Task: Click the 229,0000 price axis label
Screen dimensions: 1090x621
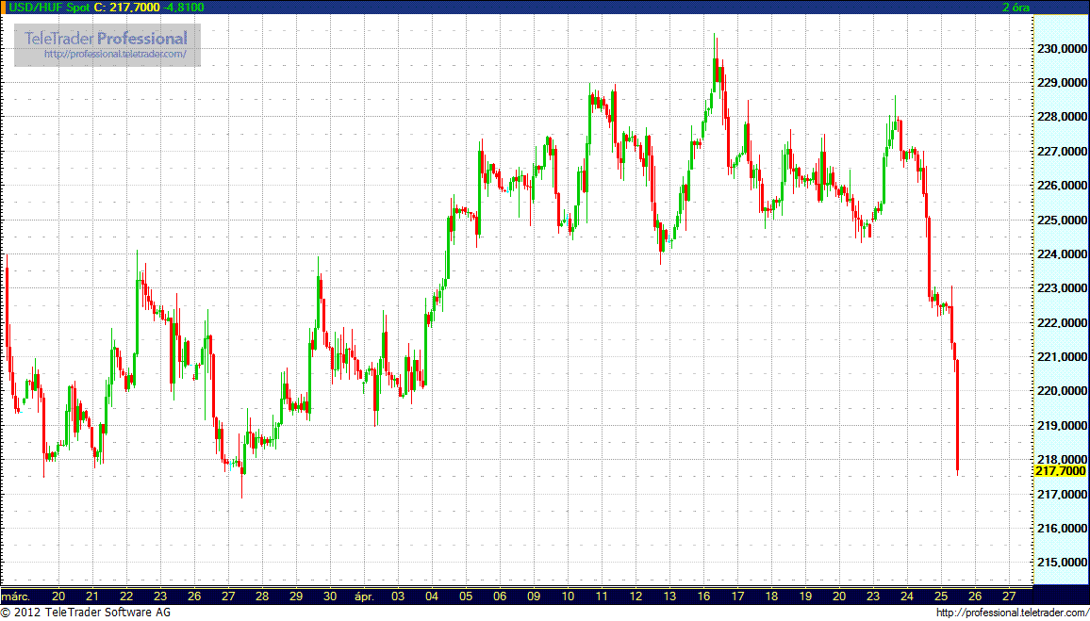Action: [1063, 83]
